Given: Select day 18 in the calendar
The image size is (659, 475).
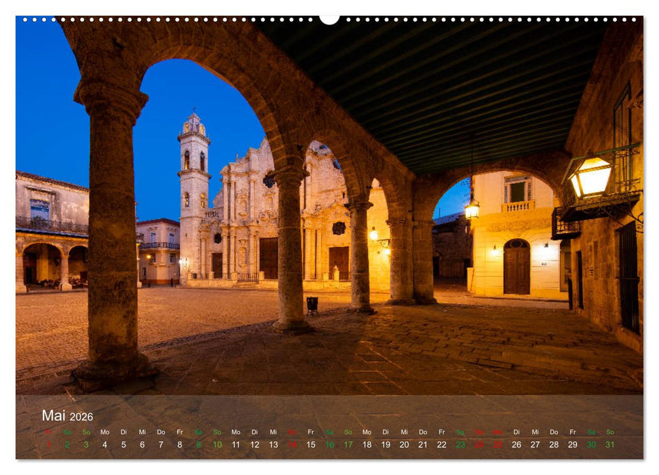Looking at the screenshot, I should pos(367,444).
